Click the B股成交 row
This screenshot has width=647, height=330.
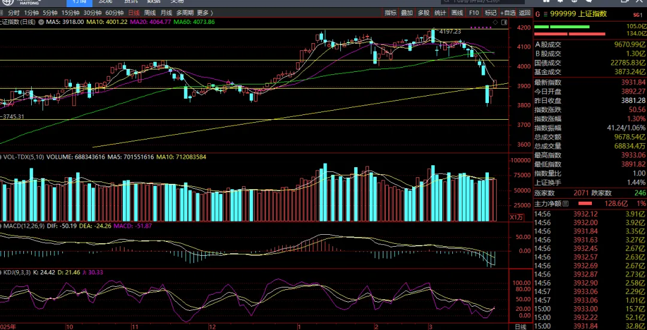click(590, 54)
